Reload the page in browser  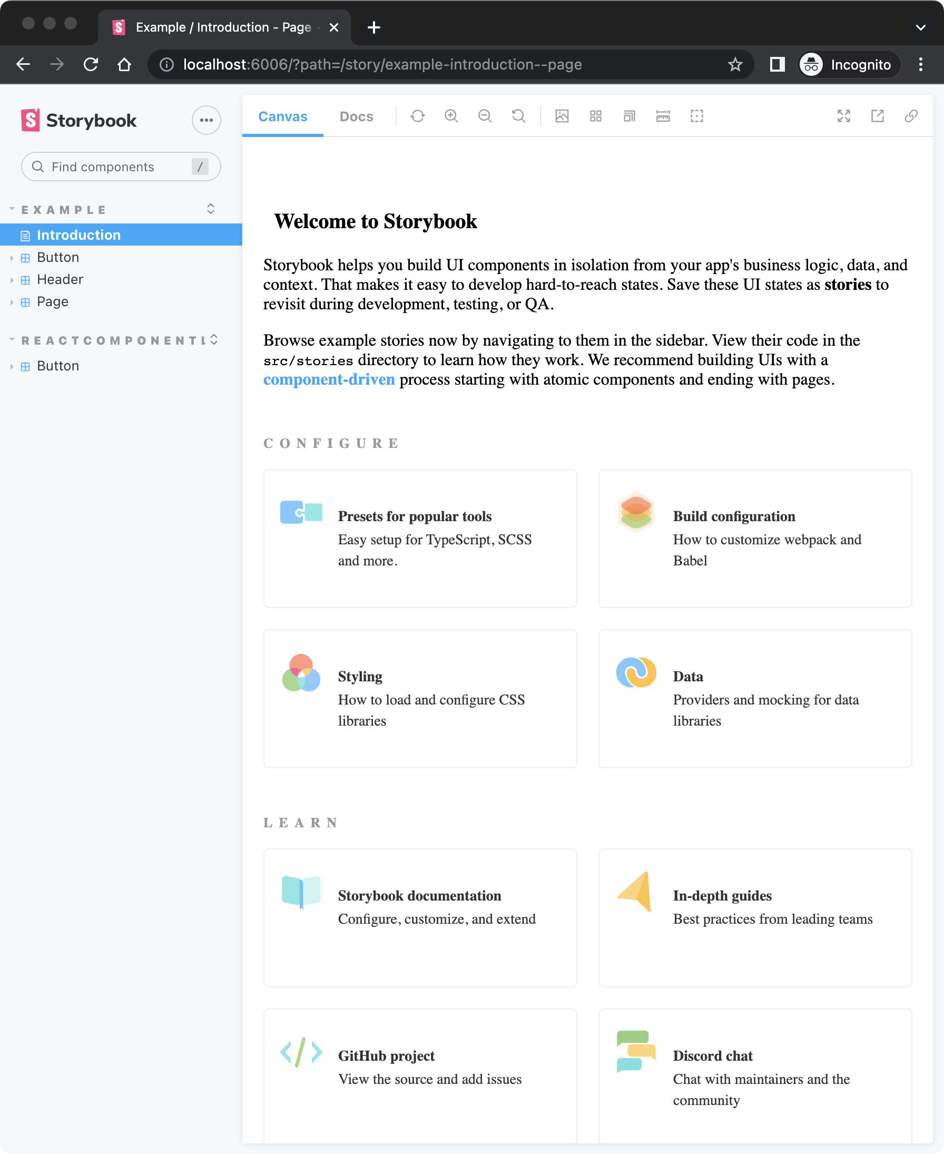click(x=91, y=64)
